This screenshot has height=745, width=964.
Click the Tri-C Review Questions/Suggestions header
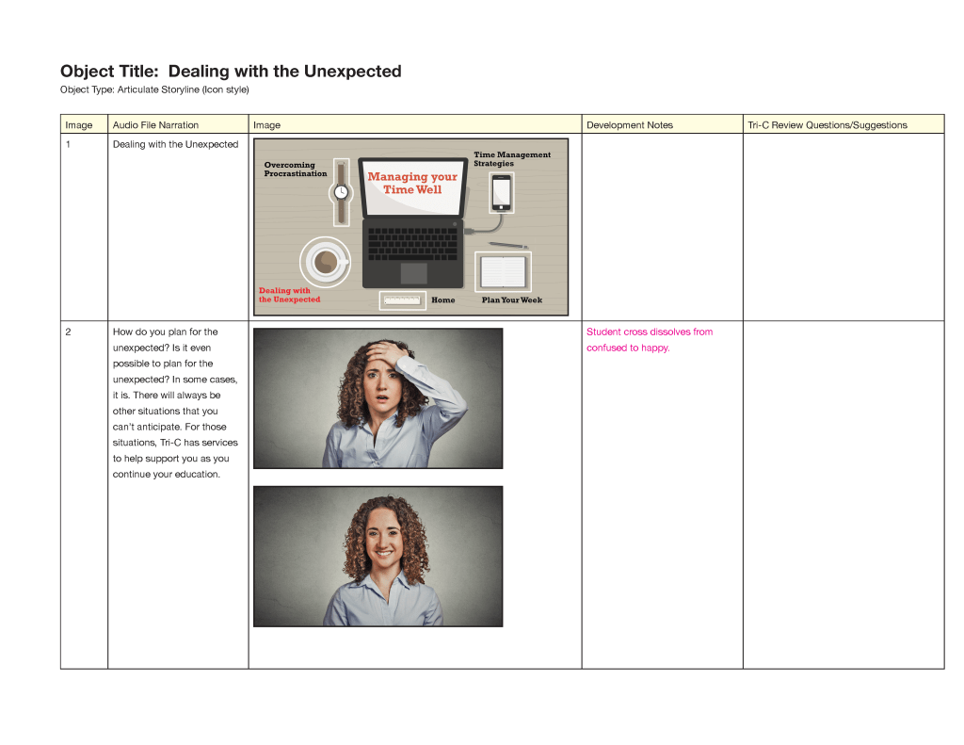point(827,125)
